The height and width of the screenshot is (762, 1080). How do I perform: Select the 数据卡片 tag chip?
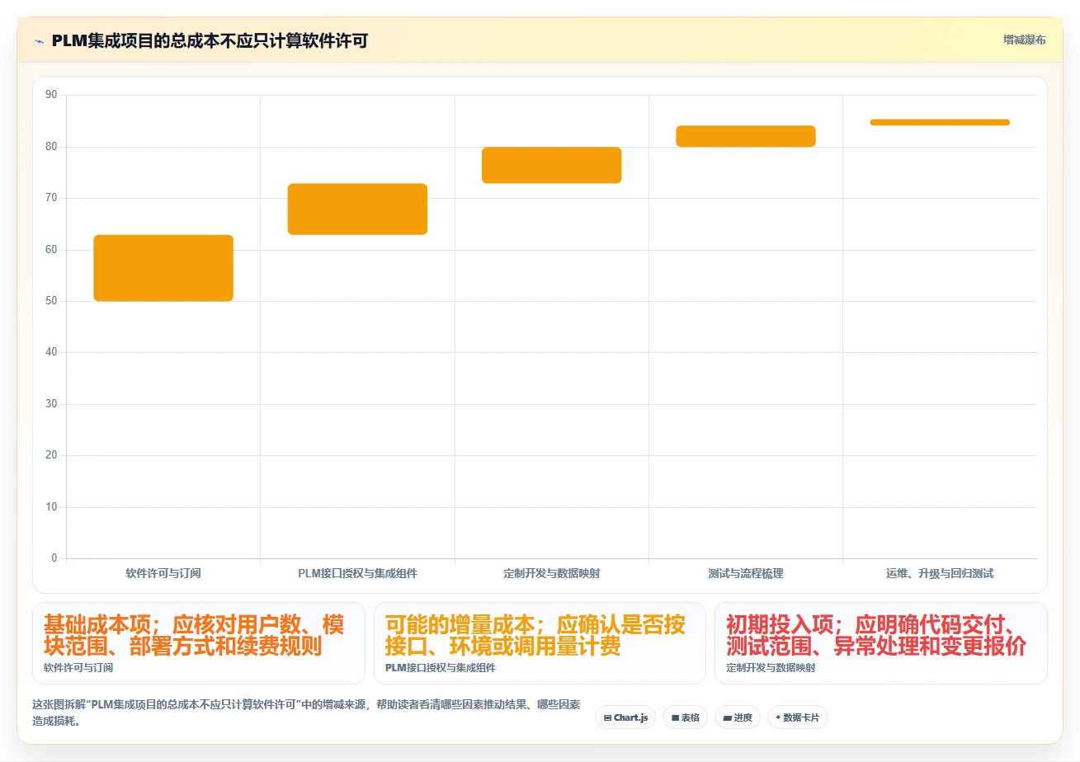coord(797,717)
